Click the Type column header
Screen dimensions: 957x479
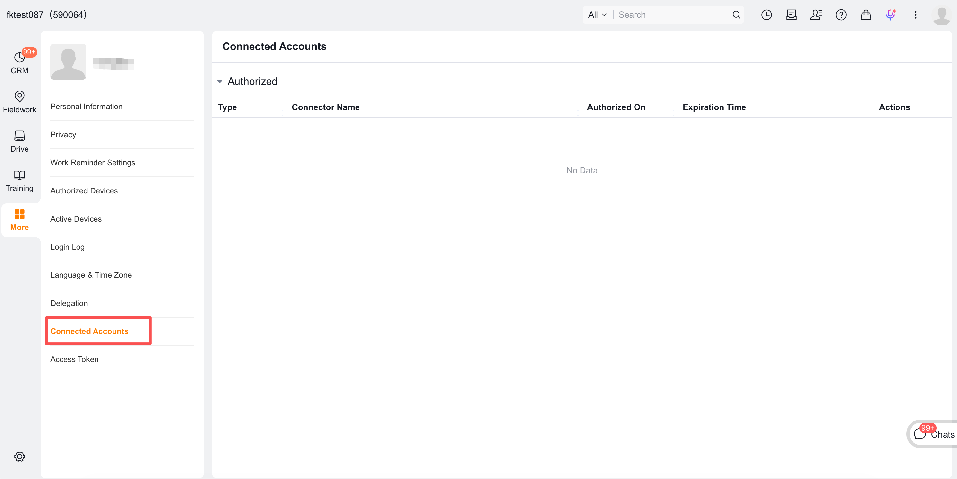227,107
